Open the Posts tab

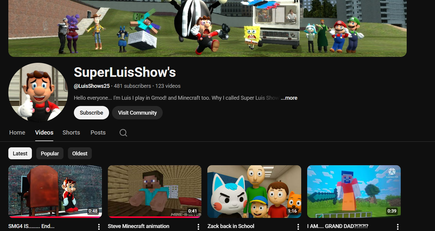(98, 132)
